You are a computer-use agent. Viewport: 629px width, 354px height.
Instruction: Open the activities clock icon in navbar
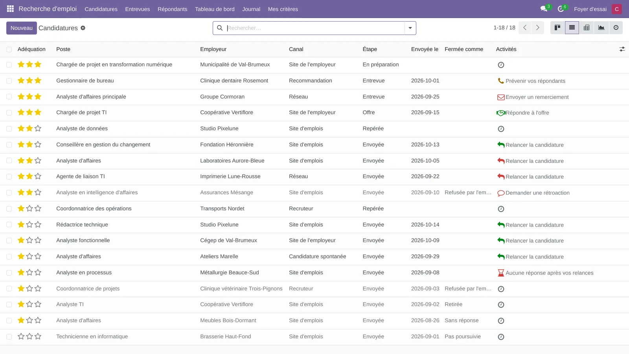click(x=561, y=9)
